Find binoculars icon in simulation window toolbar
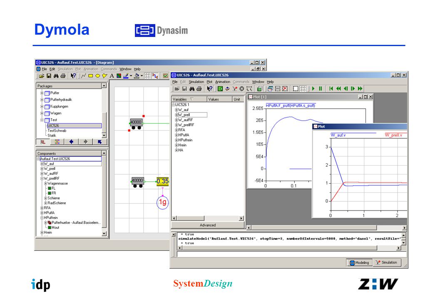Image resolution: width=433 pixels, height=299 pixels. [192, 88]
